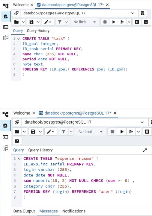
Task: Open PSQL terminal icon in expense_income window sidebar
Action: [5, 137]
